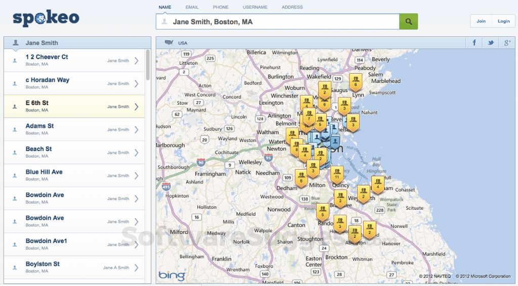Viewport: 518px width, 286px height.
Task: Click the Bowdoin Ave1 address text
Action: point(46,241)
